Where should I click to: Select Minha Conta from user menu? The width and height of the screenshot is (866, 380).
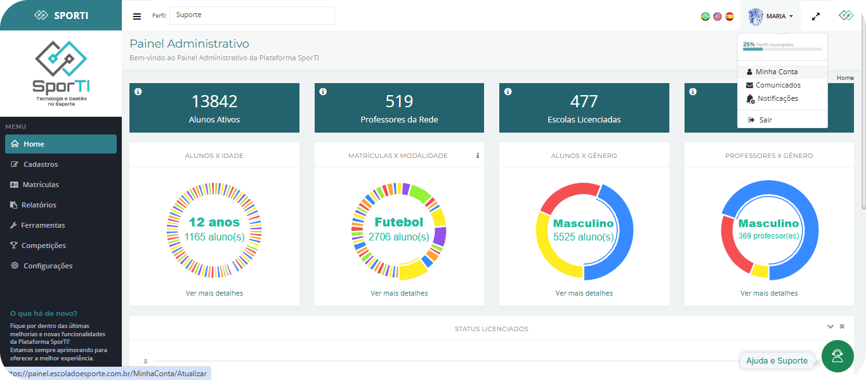[776, 72]
